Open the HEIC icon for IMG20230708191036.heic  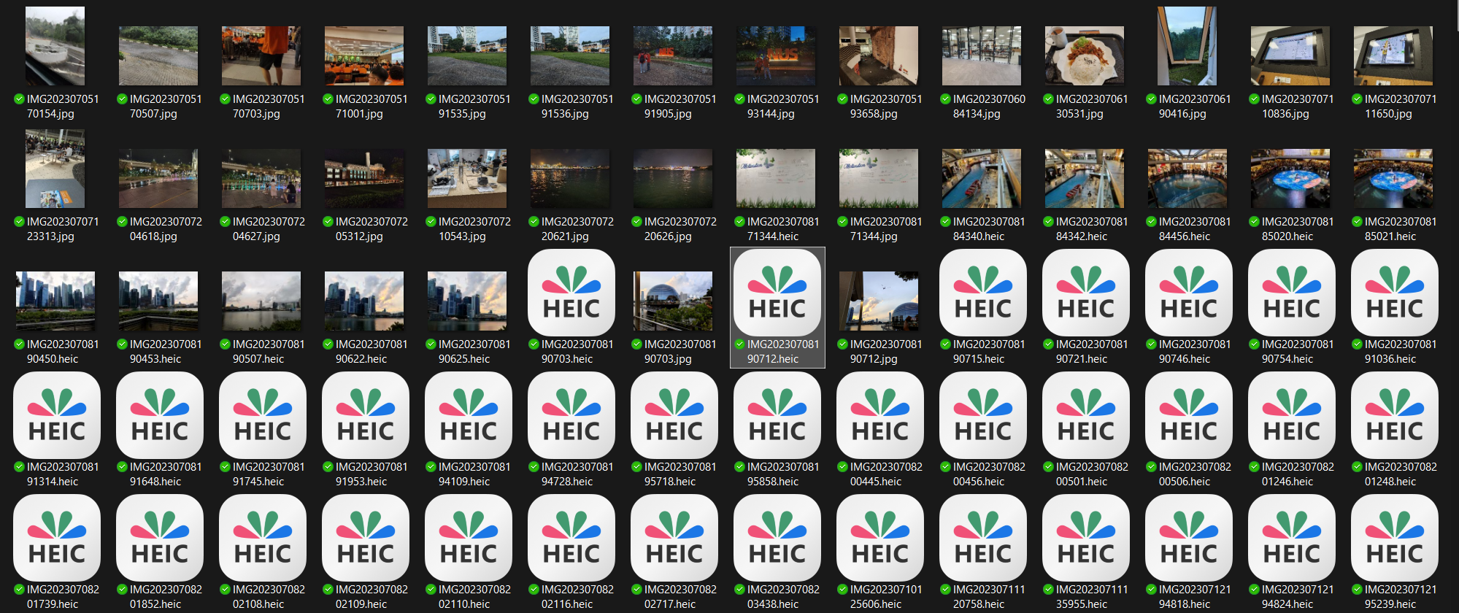1394,293
